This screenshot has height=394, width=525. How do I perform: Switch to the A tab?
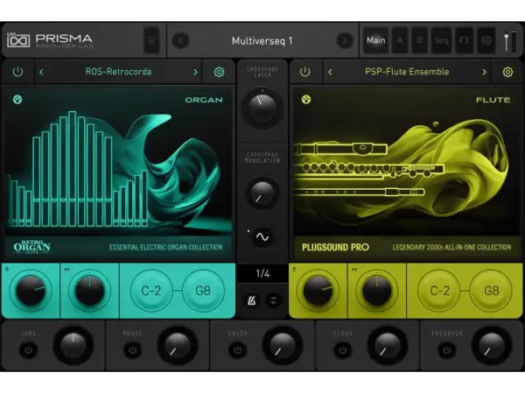[400, 40]
